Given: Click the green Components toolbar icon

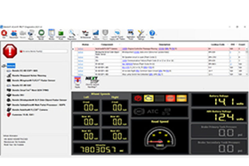Looking at the screenshot, I should [61, 33].
